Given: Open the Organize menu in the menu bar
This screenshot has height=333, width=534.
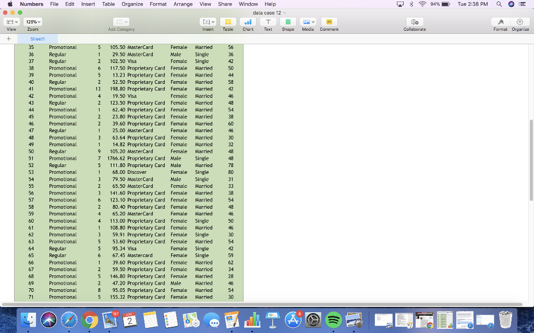Looking at the screenshot, I should pyautogui.click(x=132, y=4).
